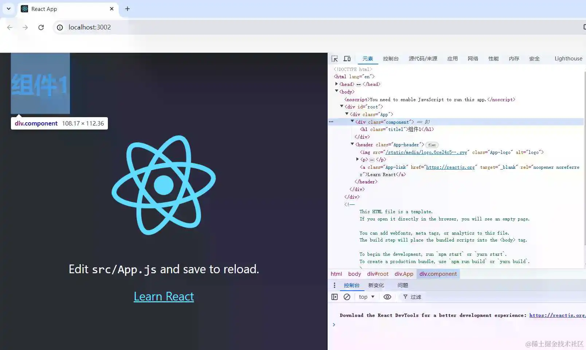
Task: Open the 性能 tab
Action: [x=493, y=59]
